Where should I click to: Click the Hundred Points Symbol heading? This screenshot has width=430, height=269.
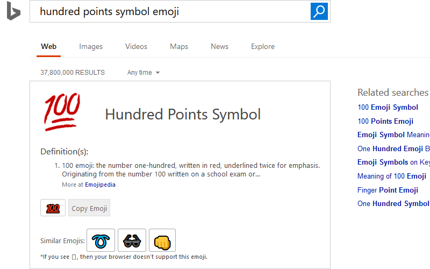(183, 115)
